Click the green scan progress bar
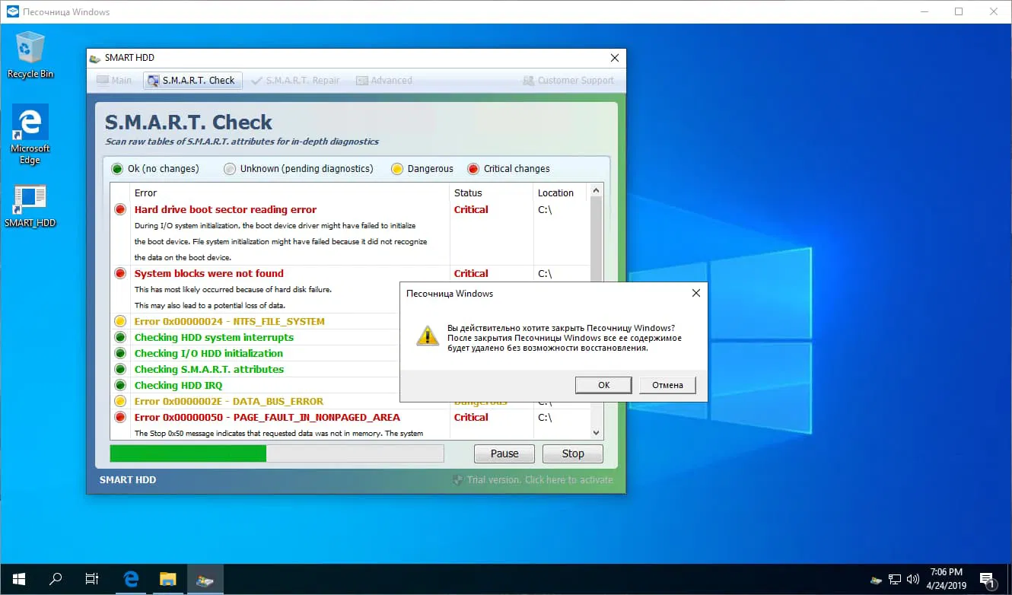1012x595 pixels. click(x=187, y=453)
